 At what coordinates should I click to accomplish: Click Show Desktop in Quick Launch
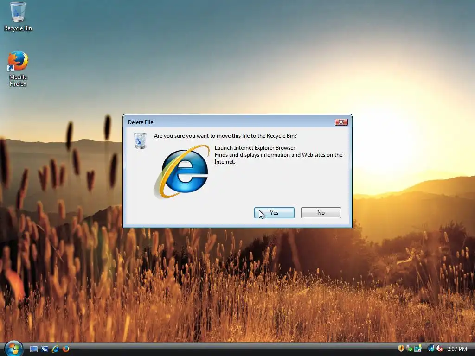tap(33, 349)
